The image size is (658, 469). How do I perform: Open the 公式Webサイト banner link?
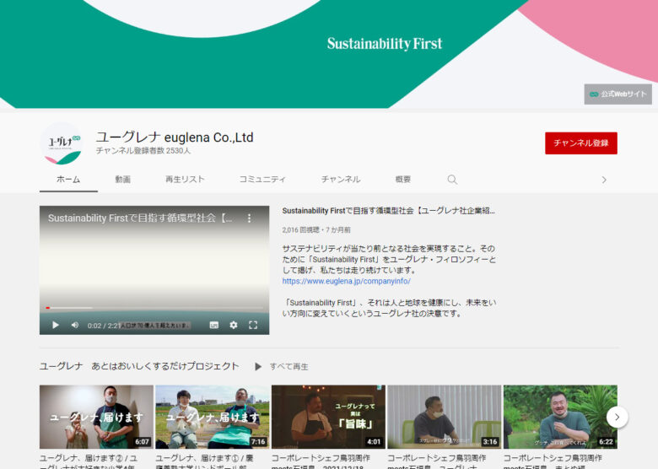[618, 94]
